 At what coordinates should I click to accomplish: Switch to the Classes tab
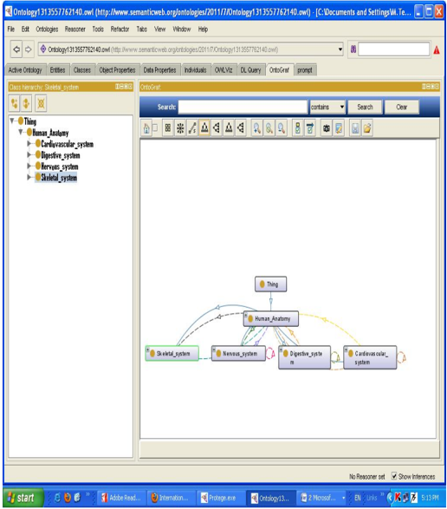(82, 69)
